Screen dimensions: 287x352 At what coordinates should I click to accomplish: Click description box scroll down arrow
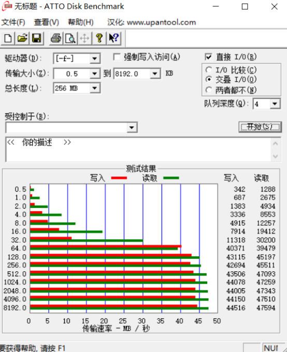point(276,156)
